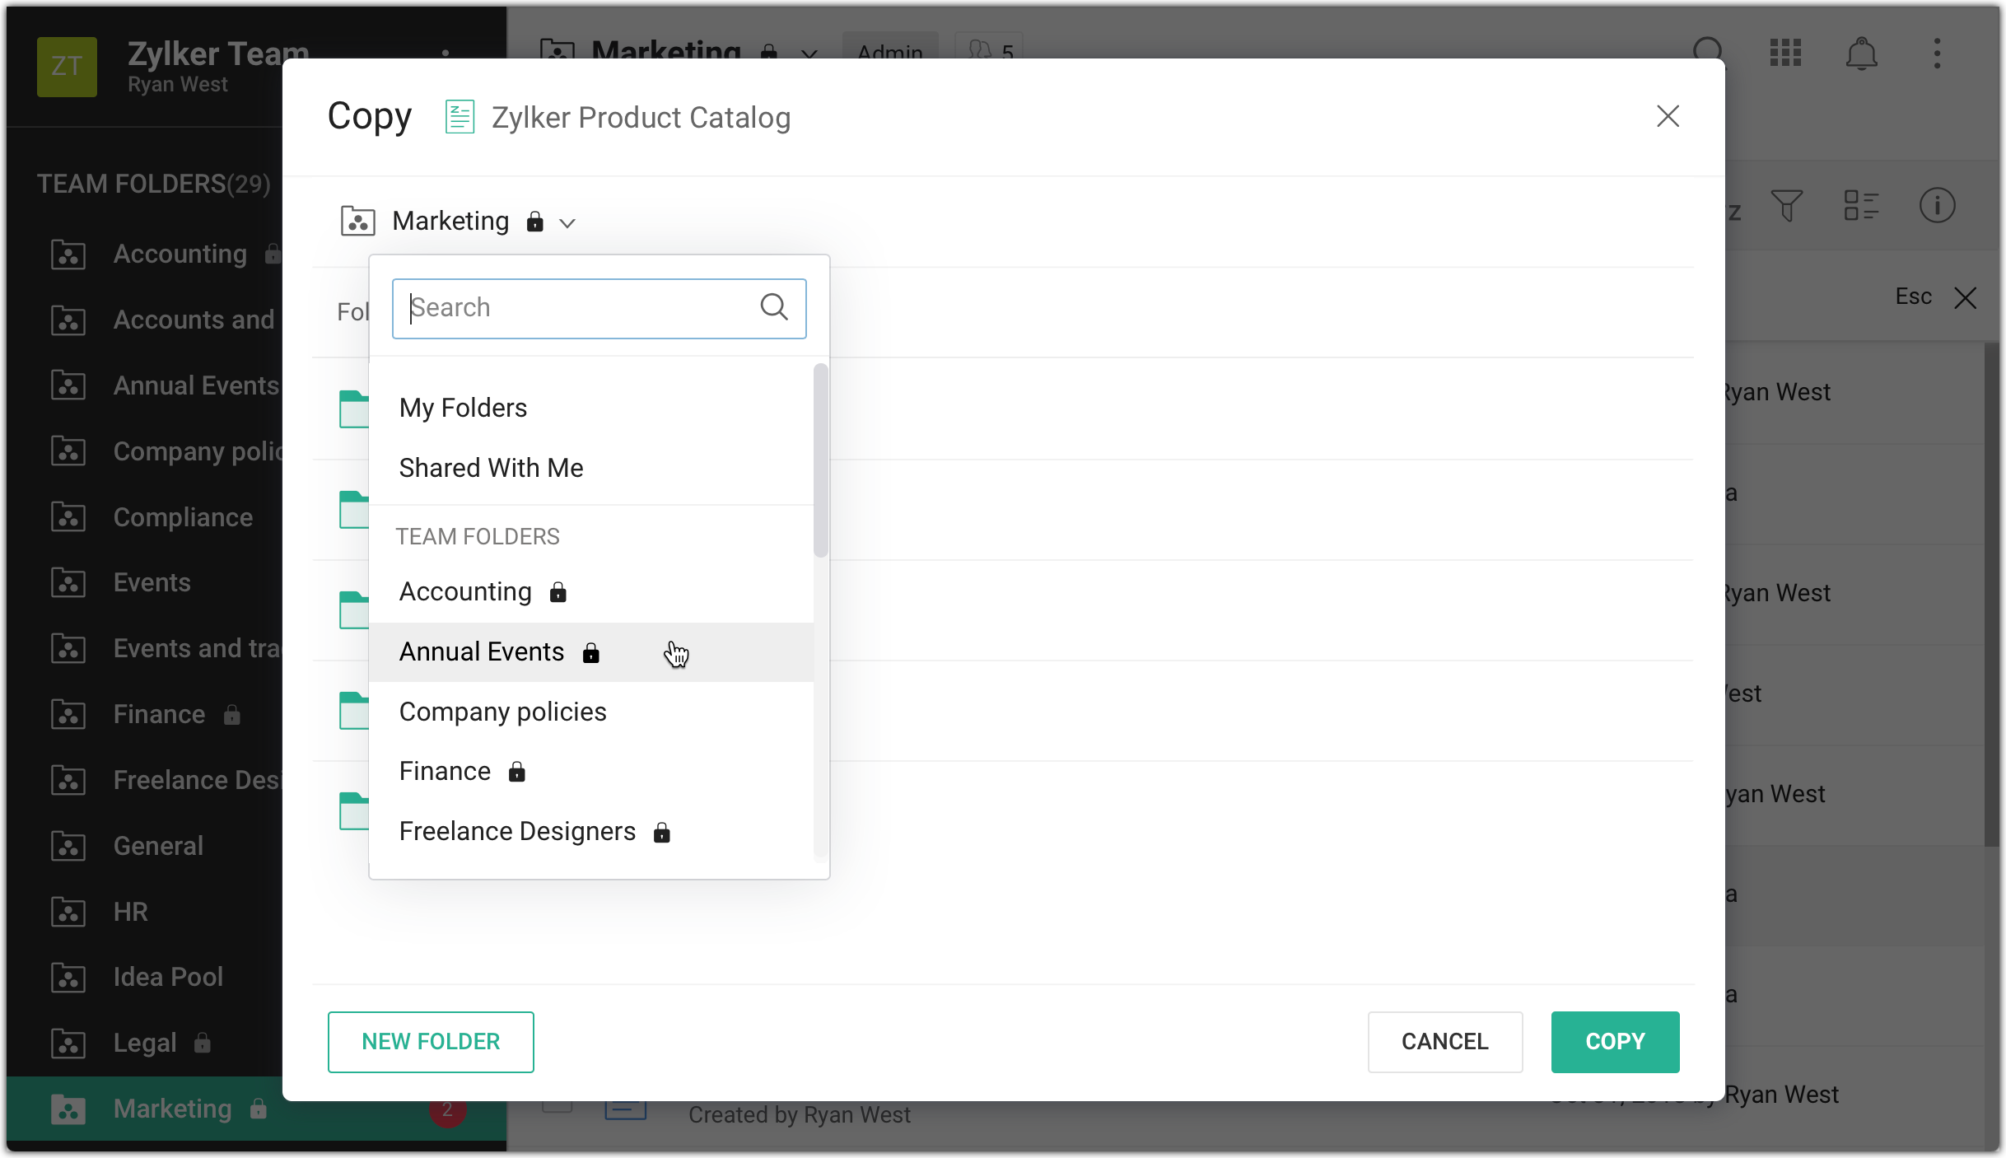Screen dimensions: 2006x1158
Task: Pick Freelance Designers team folder
Action: [x=517, y=831]
